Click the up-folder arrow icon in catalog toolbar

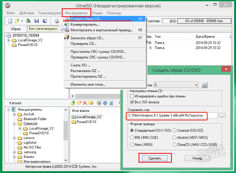tap(73, 103)
